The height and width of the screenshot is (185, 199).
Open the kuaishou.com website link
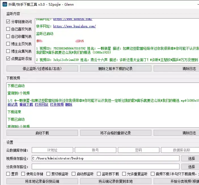[x=74, y=26]
